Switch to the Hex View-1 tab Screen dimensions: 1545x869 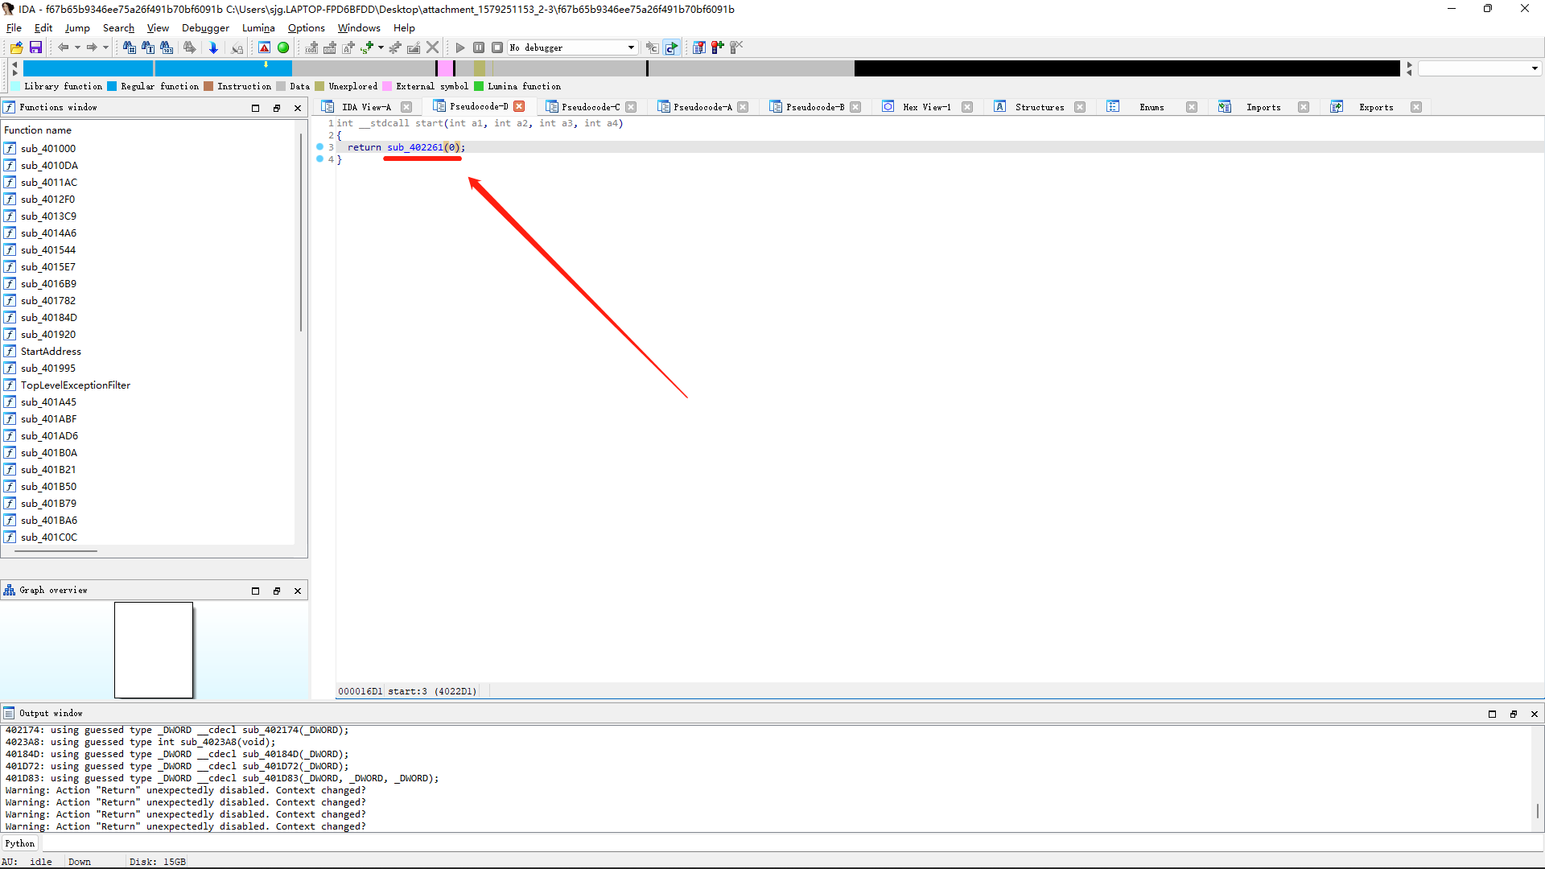coord(926,107)
